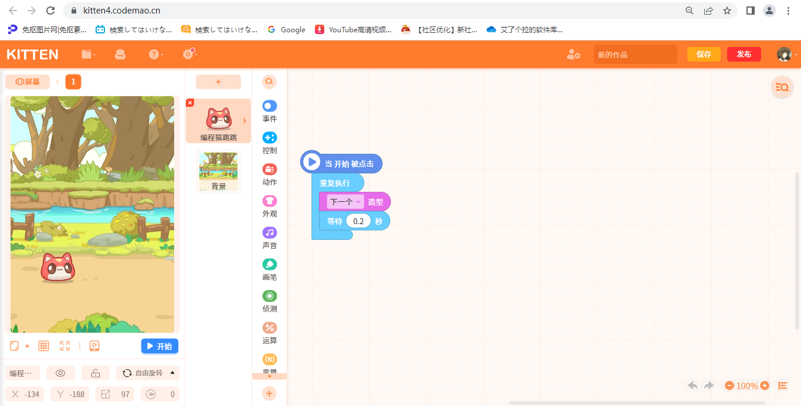Image resolution: width=801 pixels, height=406 pixels.
Task: Click the sprite size field 97
Action: [x=114, y=394]
